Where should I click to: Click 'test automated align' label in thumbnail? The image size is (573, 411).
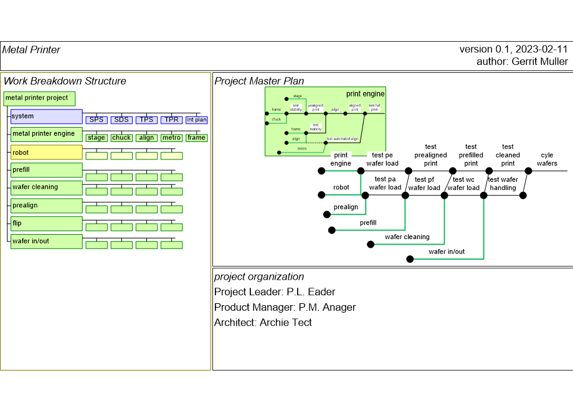(343, 139)
